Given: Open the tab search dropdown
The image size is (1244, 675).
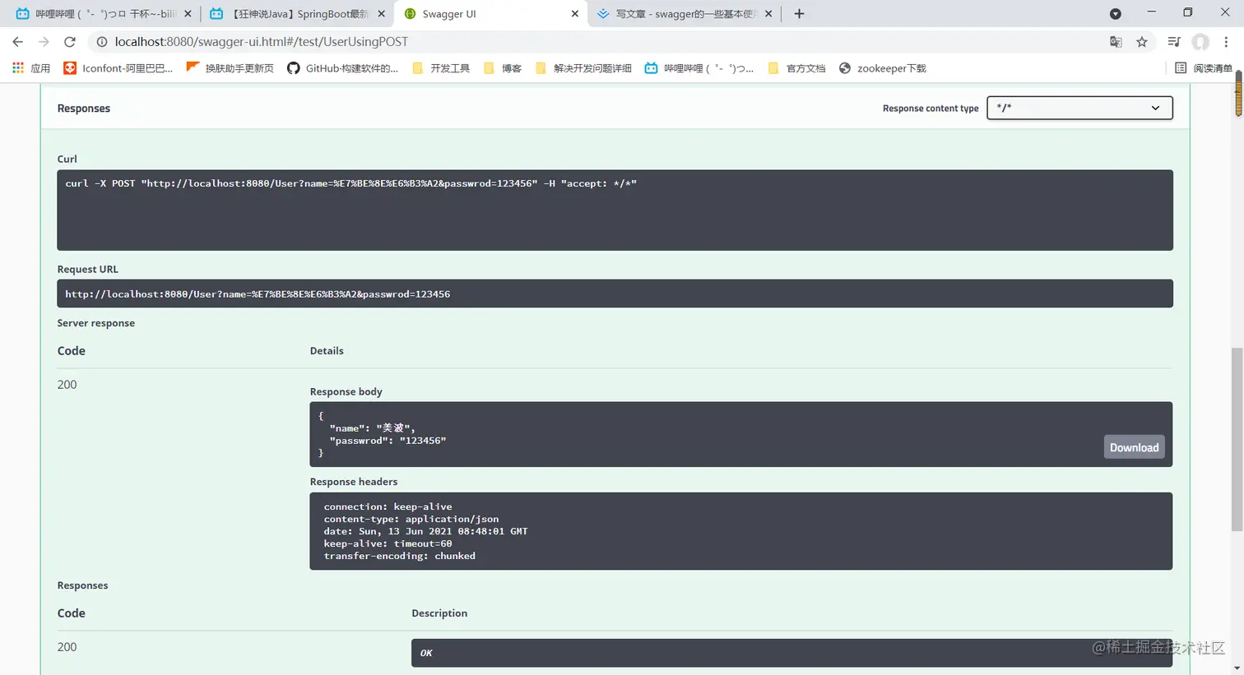Looking at the screenshot, I should pos(1116,14).
